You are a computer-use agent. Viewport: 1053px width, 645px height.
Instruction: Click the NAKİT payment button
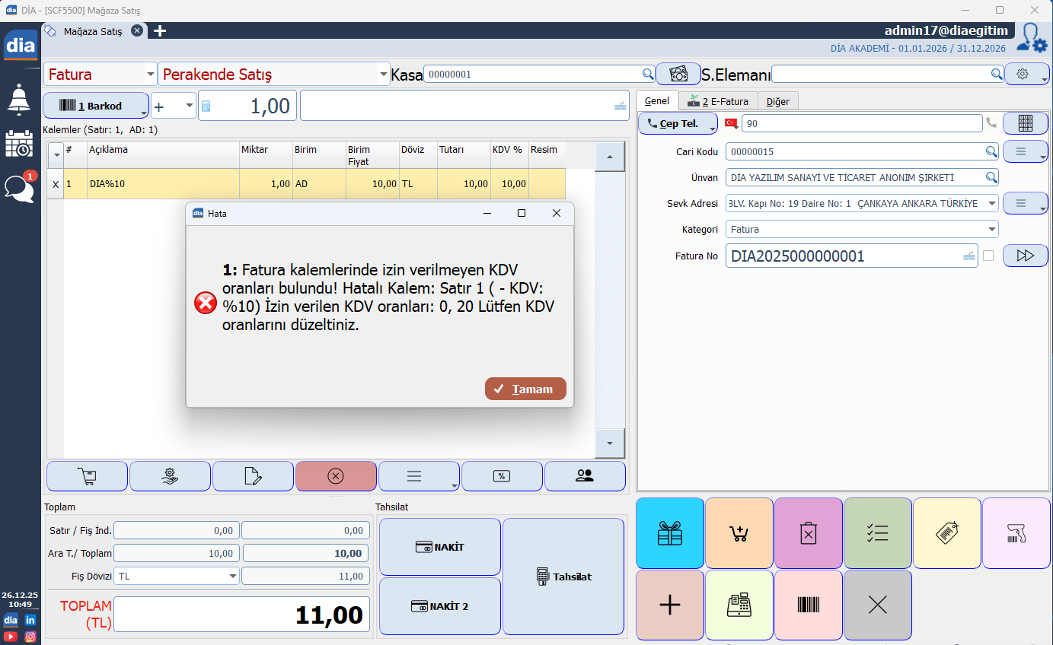tap(439, 547)
